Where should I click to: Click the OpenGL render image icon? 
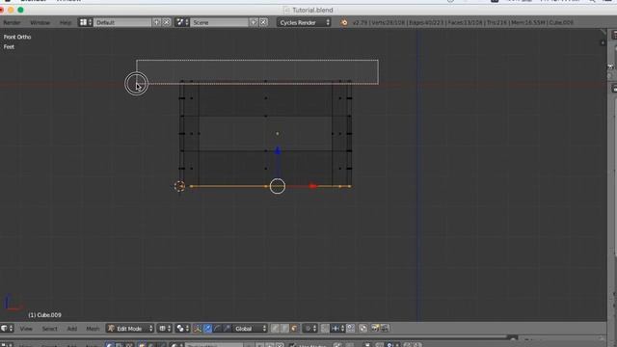pos(376,329)
